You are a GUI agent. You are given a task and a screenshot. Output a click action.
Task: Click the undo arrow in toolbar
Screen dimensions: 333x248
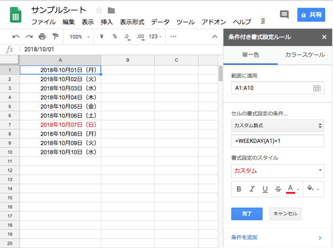[16, 37]
